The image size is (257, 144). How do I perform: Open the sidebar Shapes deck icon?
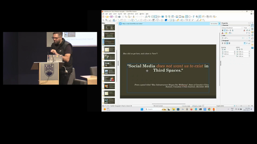click(x=252, y=38)
